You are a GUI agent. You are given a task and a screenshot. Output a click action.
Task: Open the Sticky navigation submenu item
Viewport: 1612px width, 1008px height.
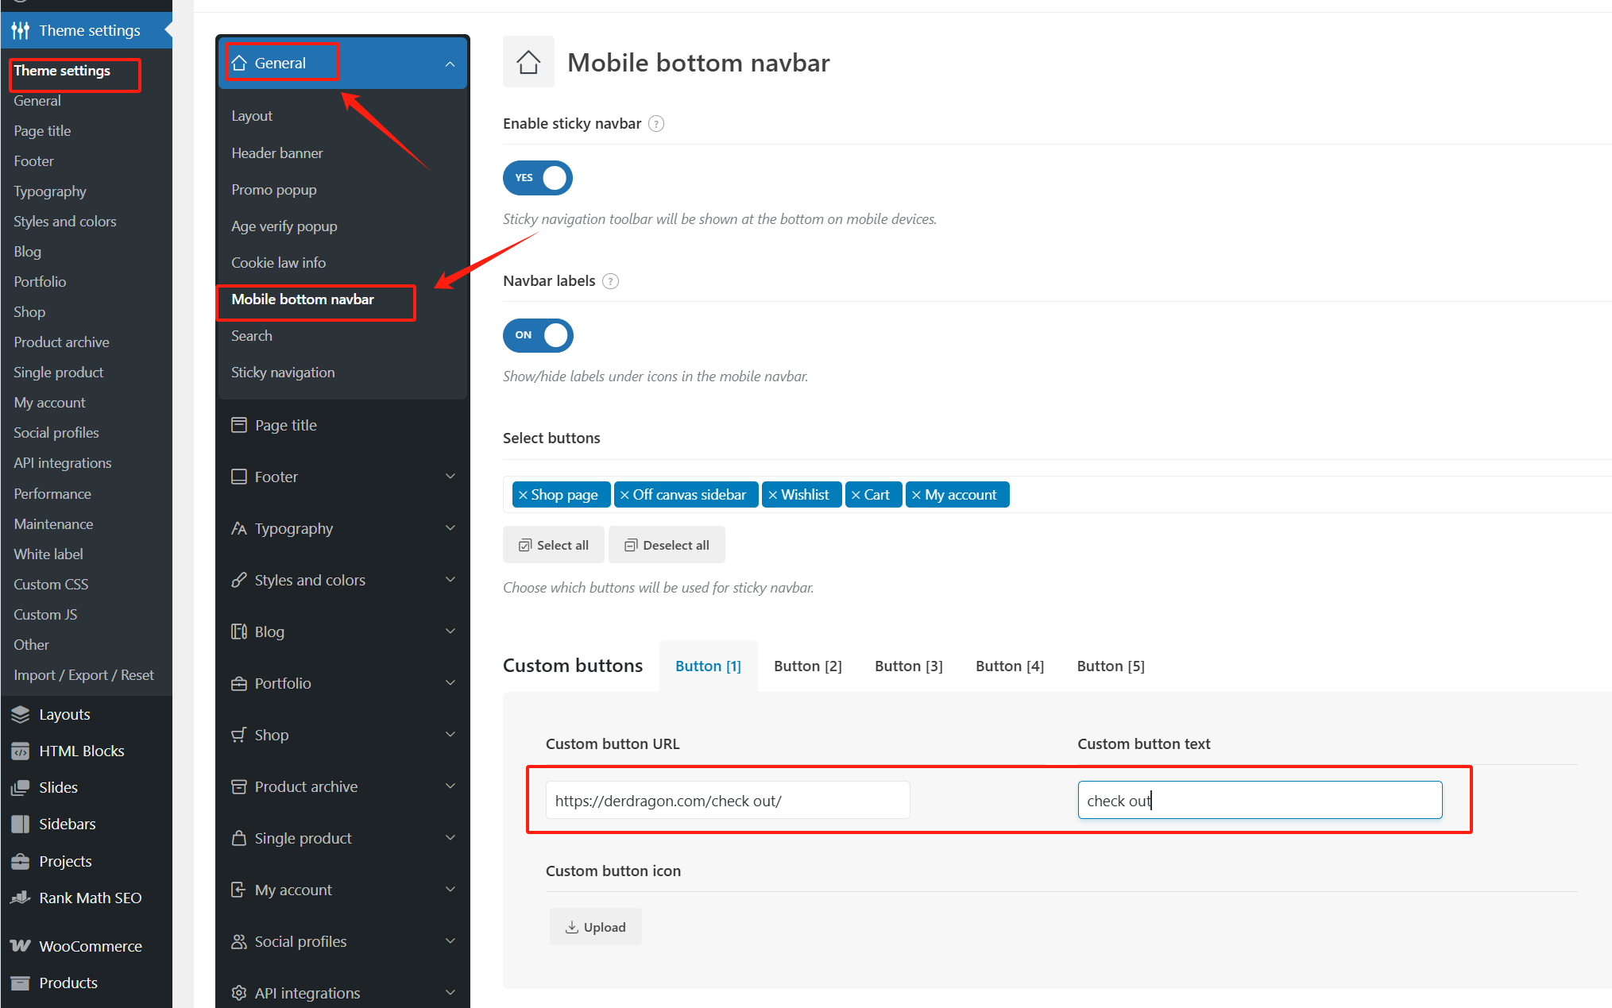click(x=283, y=373)
